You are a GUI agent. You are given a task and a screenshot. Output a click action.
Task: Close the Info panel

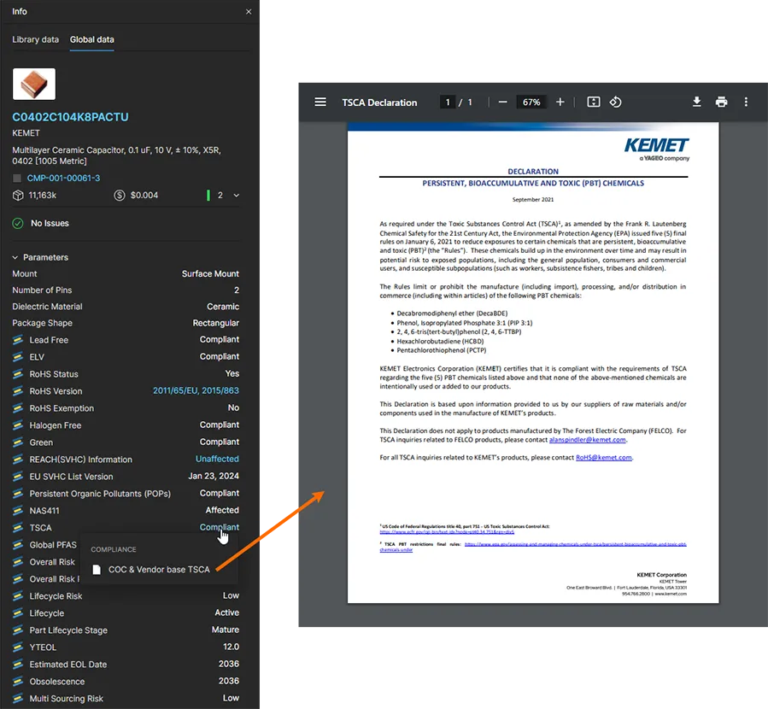[x=249, y=11]
